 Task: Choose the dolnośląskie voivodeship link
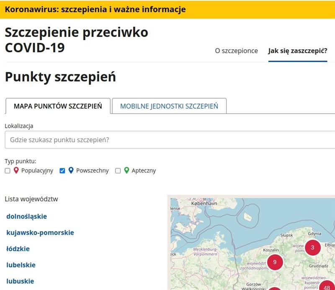tap(27, 216)
